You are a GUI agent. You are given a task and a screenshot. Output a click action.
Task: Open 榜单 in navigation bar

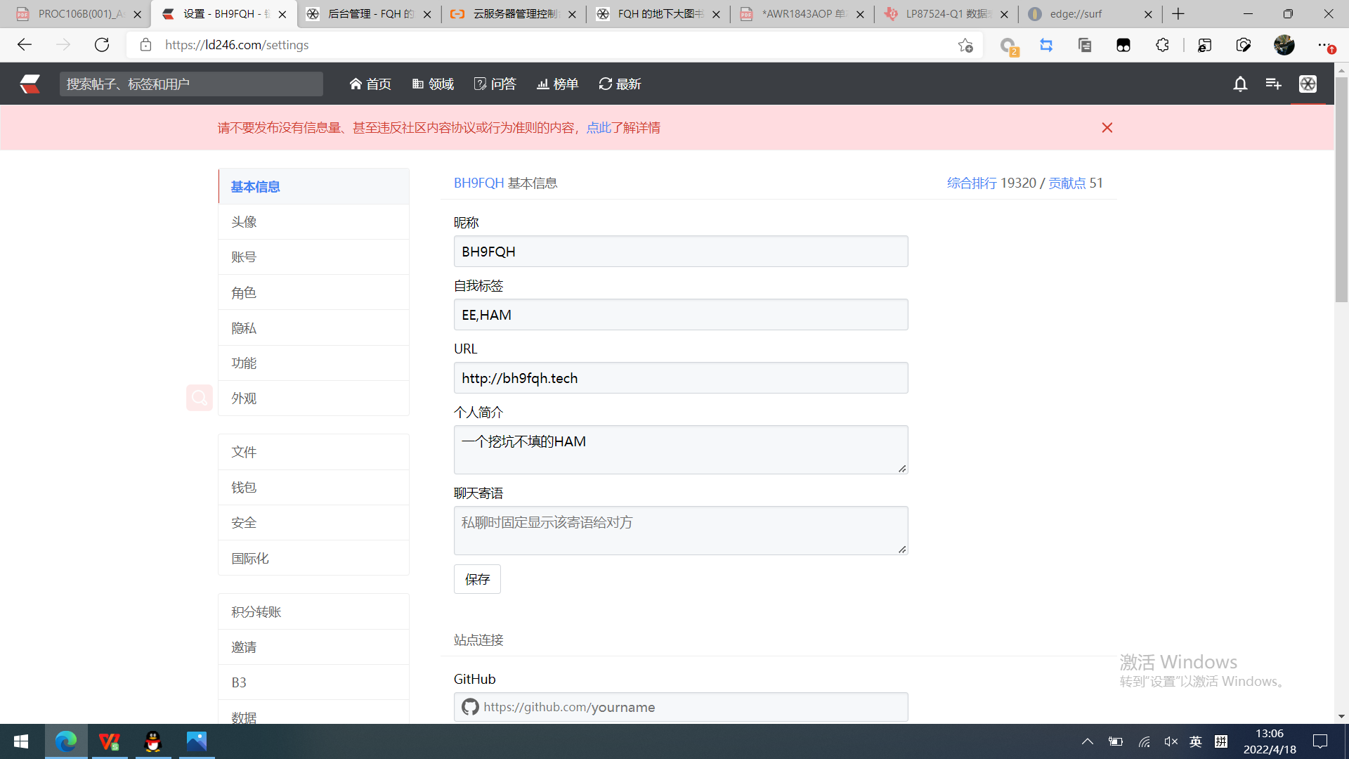[x=557, y=84]
